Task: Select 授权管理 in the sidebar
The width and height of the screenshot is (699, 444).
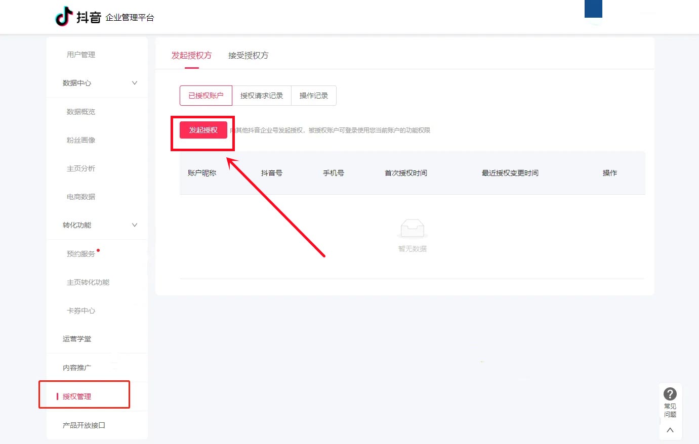Action: [x=77, y=396]
